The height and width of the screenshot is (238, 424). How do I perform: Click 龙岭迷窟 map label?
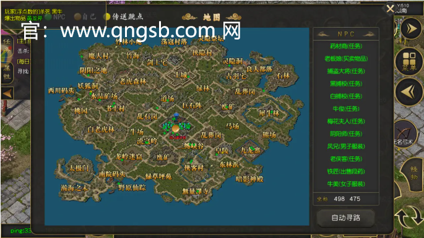coord(129,156)
